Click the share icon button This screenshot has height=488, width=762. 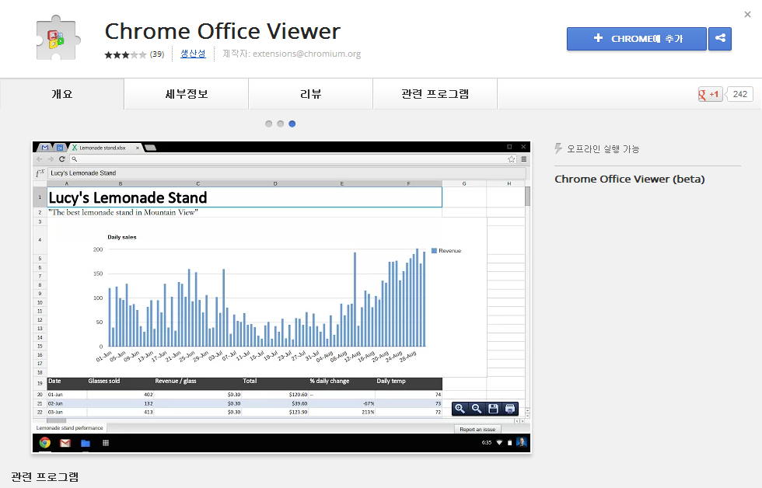point(720,38)
